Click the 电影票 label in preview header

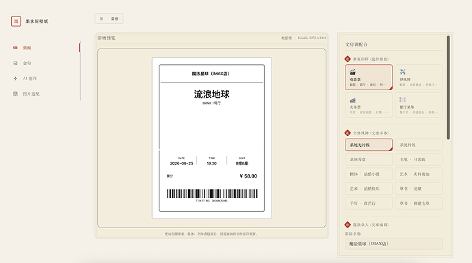pos(287,38)
